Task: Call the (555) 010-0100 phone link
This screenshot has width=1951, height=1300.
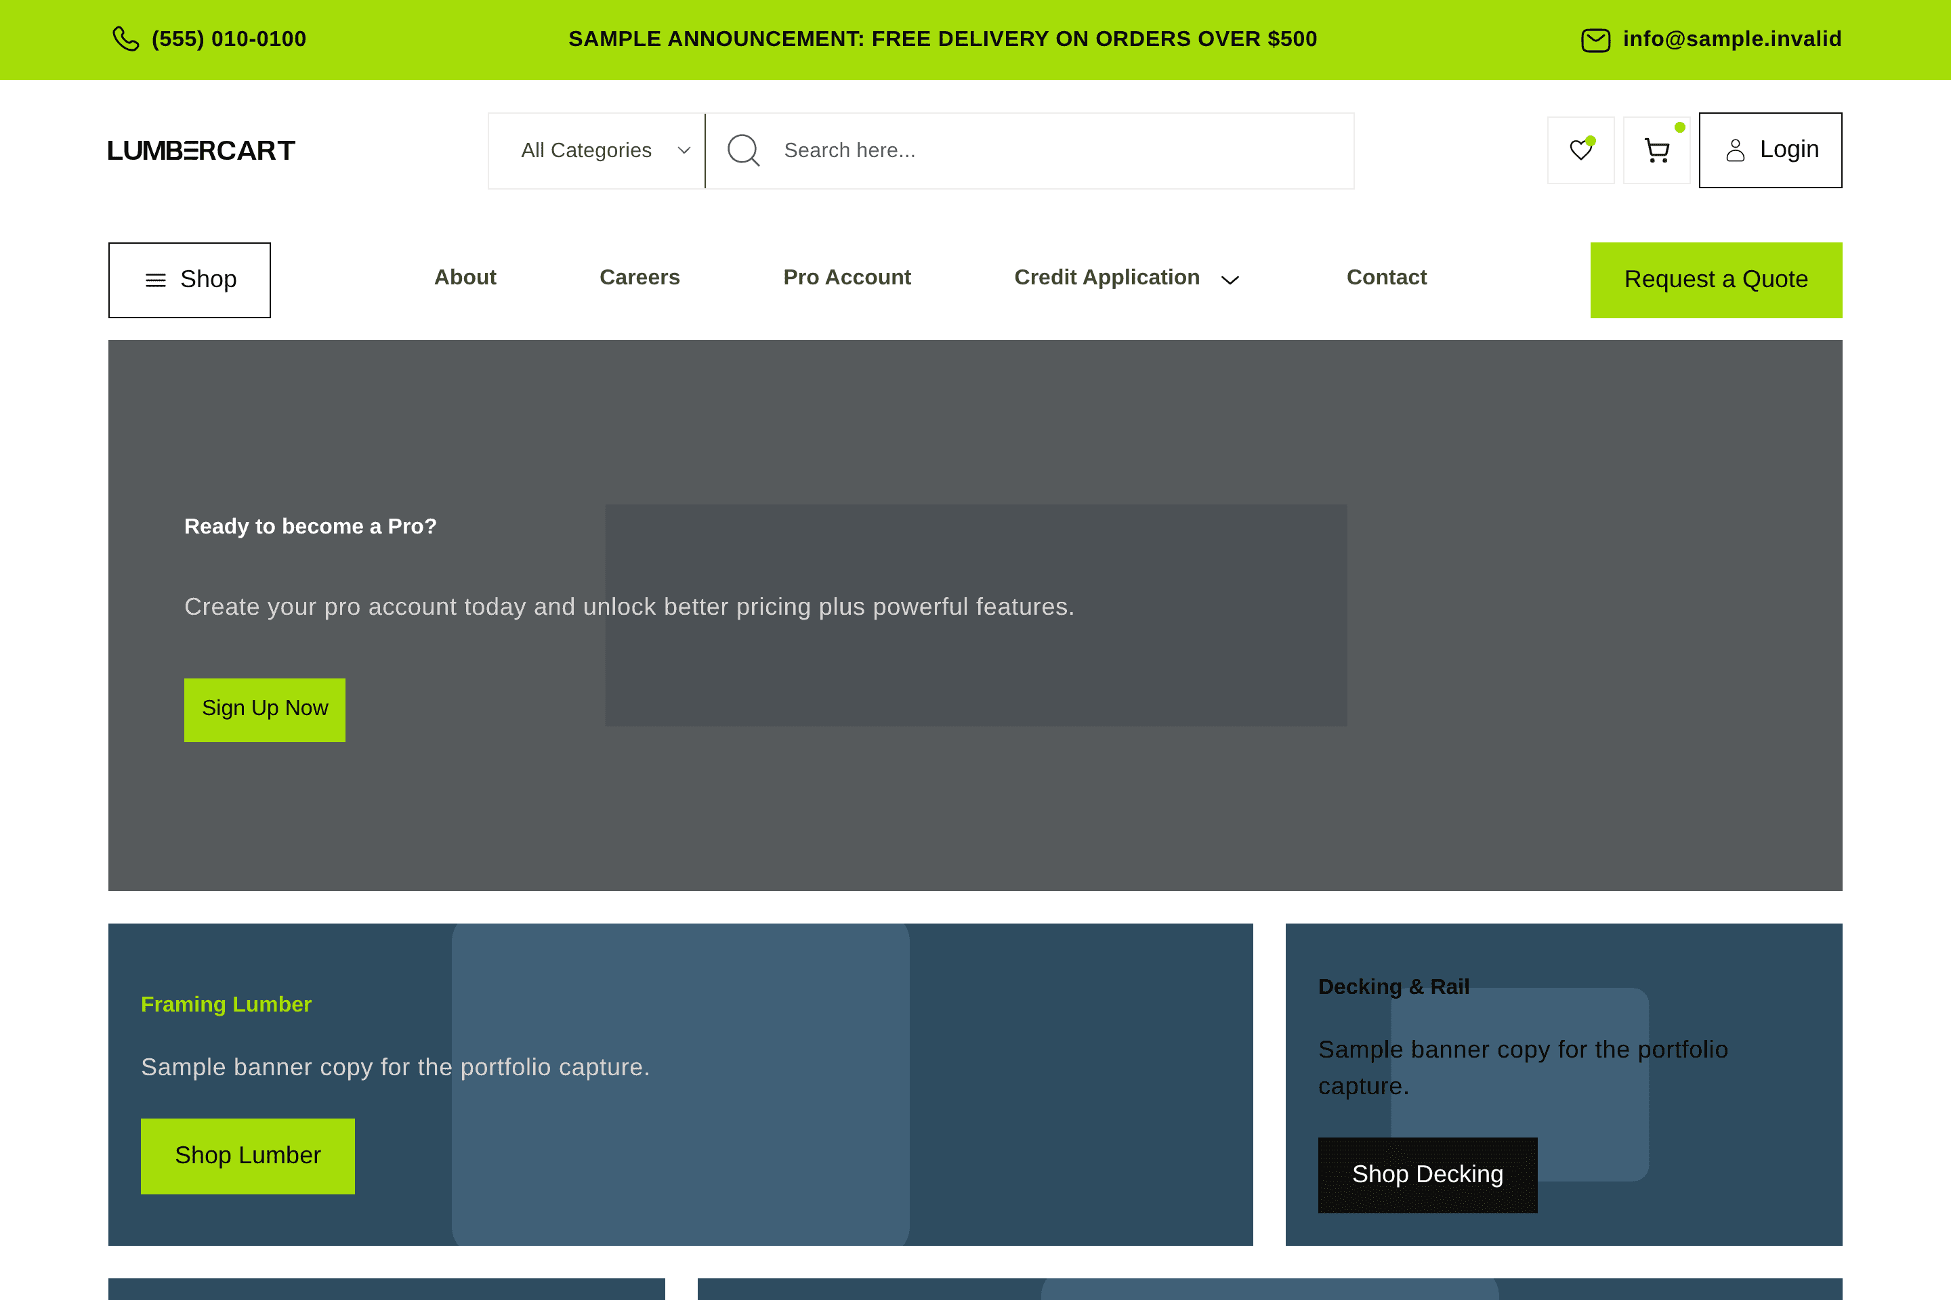Action: [x=229, y=39]
